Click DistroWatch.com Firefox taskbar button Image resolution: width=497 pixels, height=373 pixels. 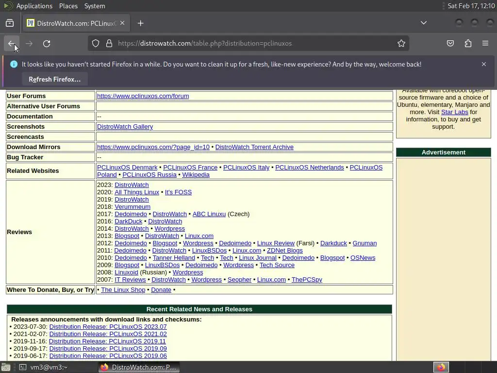139,367
